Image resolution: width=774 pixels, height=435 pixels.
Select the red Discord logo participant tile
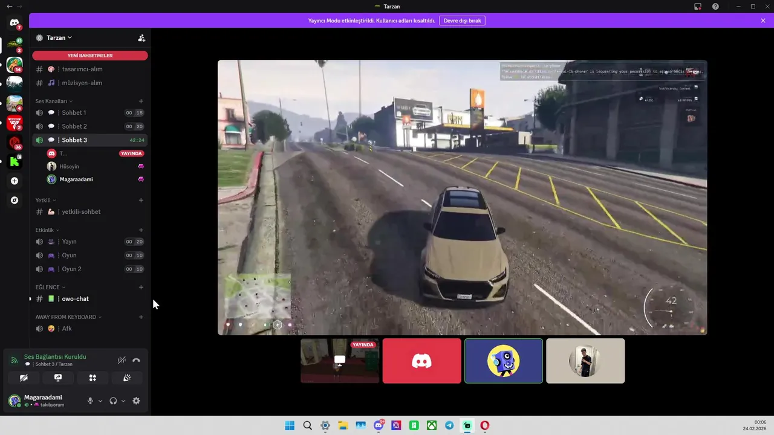pos(421,361)
